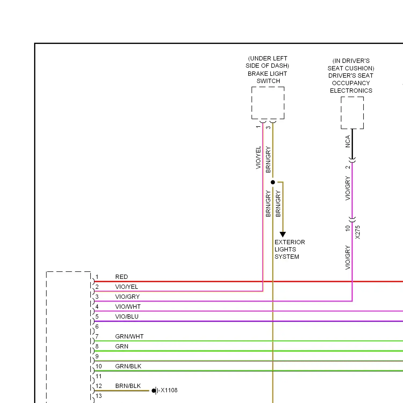Click the brake light switch dashed component box
Screen dimensions: 403x403
(268, 103)
